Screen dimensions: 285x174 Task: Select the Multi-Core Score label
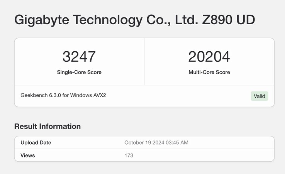pos(209,72)
